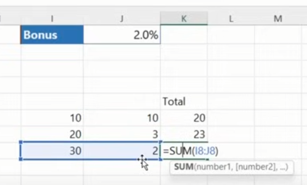Image resolution: width=307 pixels, height=185 pixels.
Task: Click the cell showing 2.0%
Action: (x=122, y=35)
